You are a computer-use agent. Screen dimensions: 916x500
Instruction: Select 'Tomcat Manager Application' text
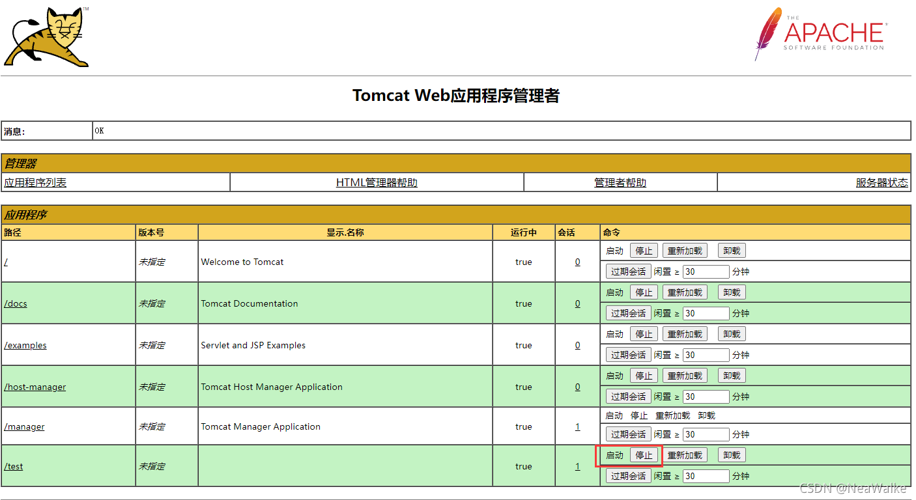tap(261, 426)
